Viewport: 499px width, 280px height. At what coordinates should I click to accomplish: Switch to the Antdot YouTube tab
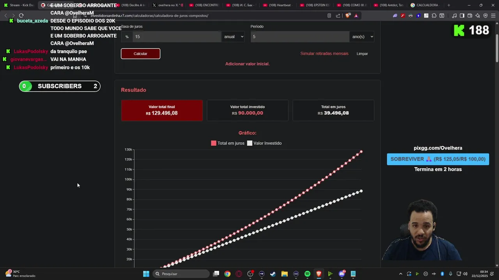389,5
